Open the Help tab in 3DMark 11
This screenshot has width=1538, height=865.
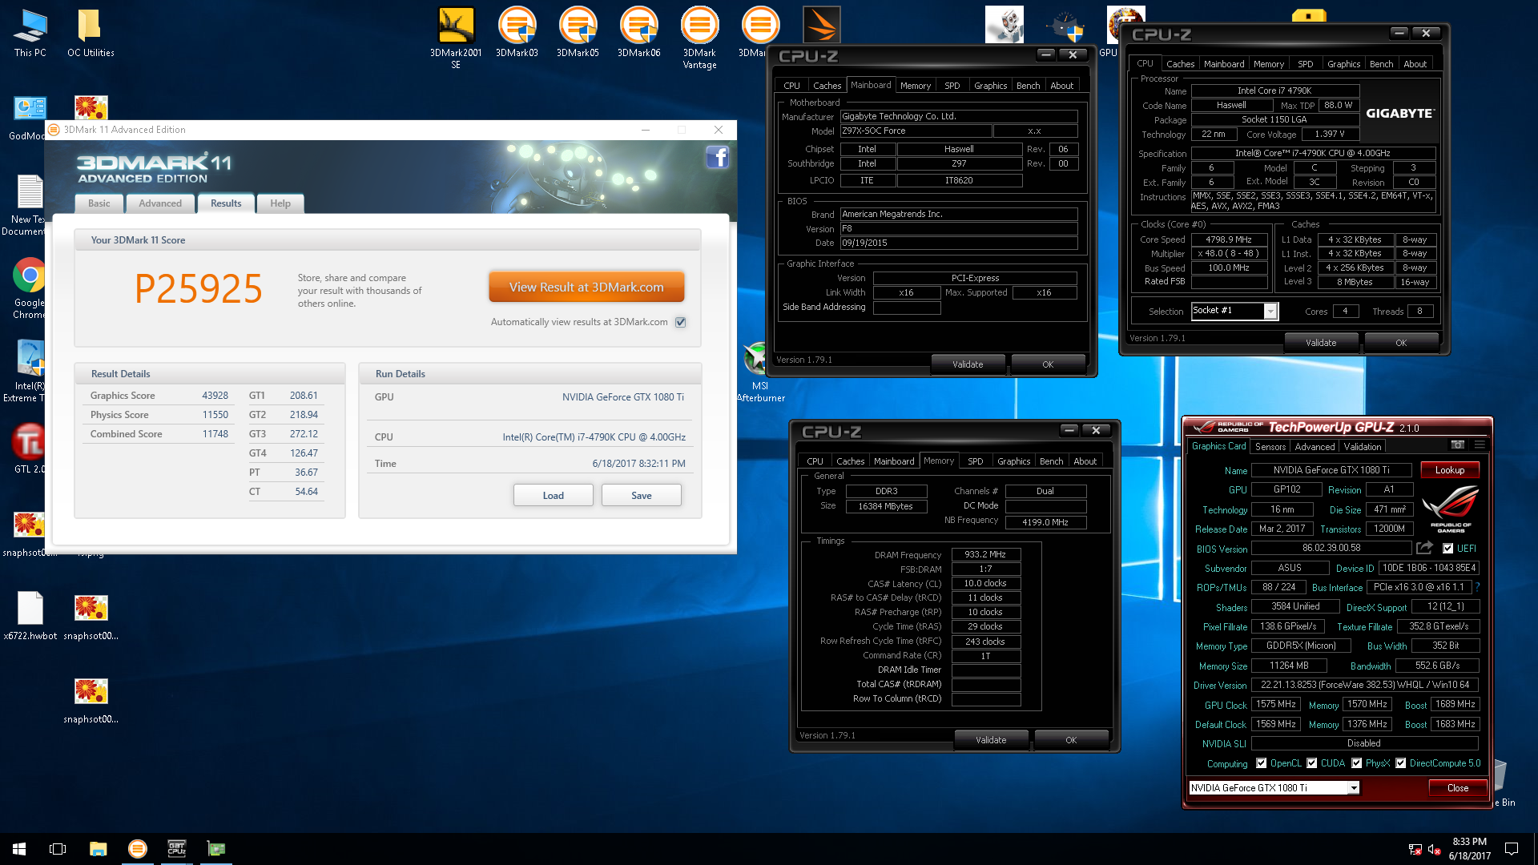[x=280, y=203]
